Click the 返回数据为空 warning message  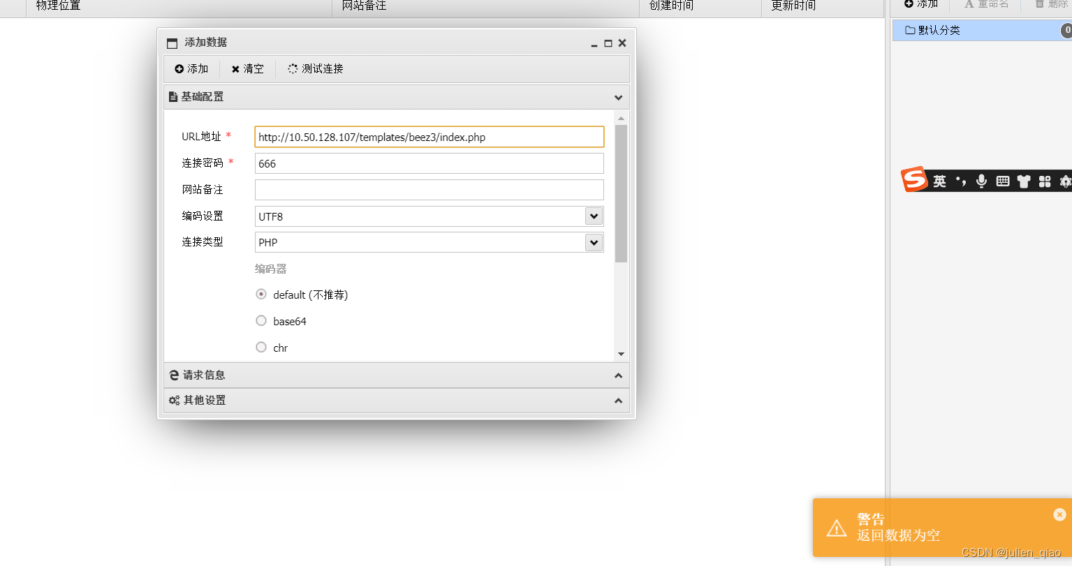click(898, 535)
